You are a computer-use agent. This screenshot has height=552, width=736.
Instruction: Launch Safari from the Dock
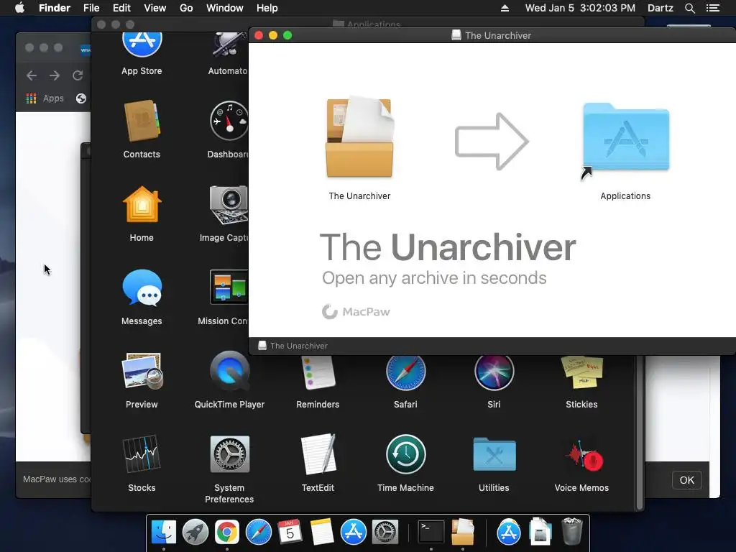point(259,532)
